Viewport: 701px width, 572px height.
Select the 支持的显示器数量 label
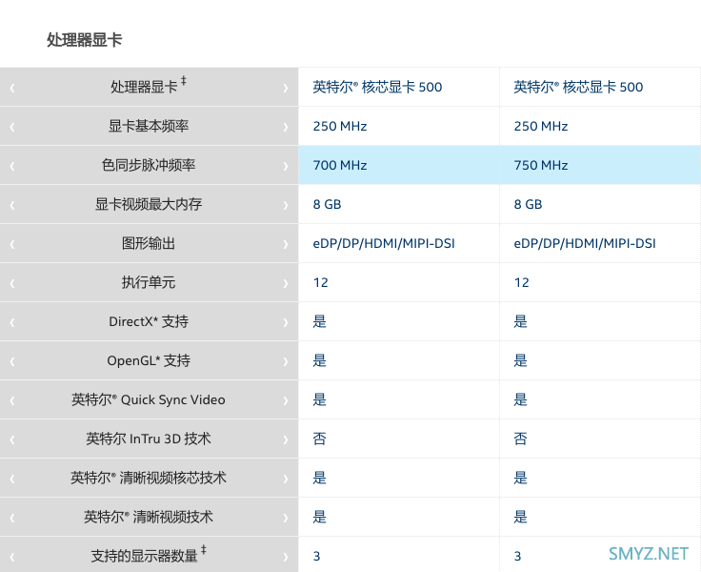(149, 555)
